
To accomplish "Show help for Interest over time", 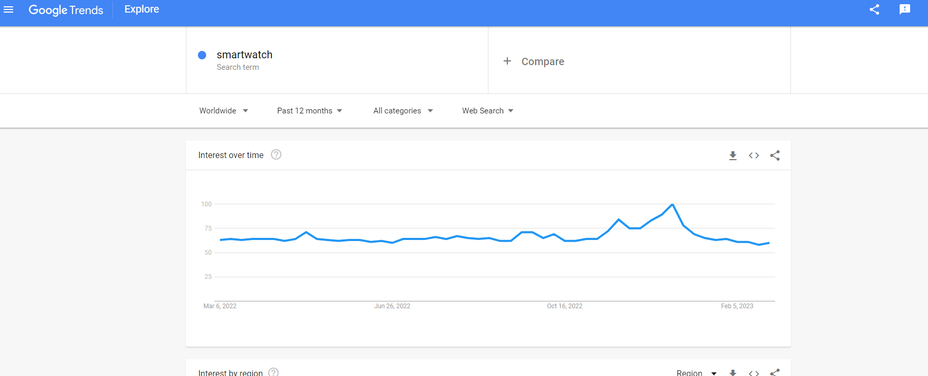I will click(x=276, y=154).
